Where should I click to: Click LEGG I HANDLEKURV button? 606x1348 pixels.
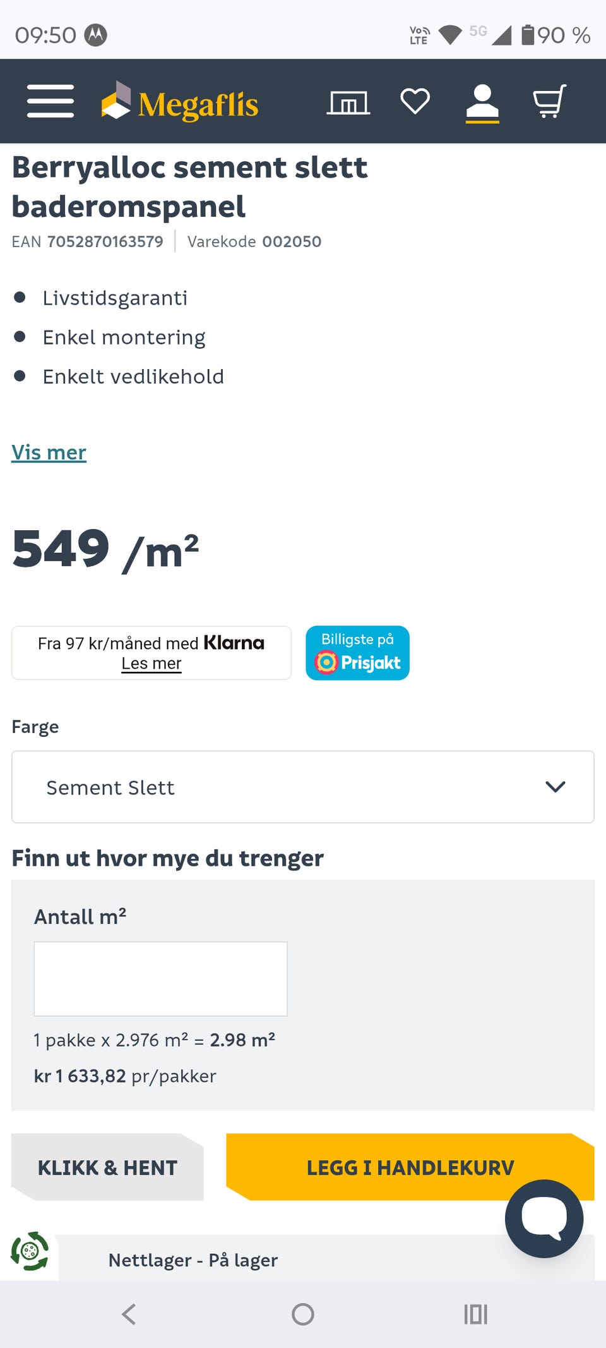pos(410,1167)
